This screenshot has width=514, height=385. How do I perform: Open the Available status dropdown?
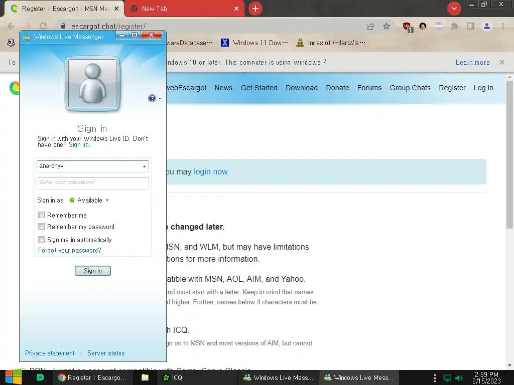pos(89,200)
